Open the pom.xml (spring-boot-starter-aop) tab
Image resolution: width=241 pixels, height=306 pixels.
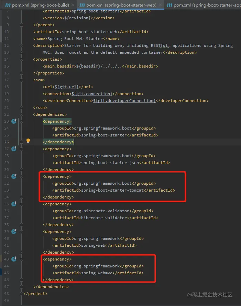tap(204, 5)
